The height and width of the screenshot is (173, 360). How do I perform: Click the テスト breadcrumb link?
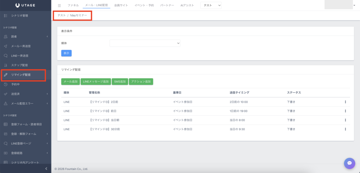[62, 15]
